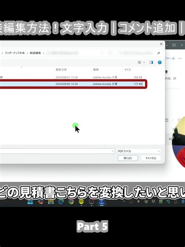Sort by the 更新日時 column header
Screen dimensions: 185x247
[61, 70]
